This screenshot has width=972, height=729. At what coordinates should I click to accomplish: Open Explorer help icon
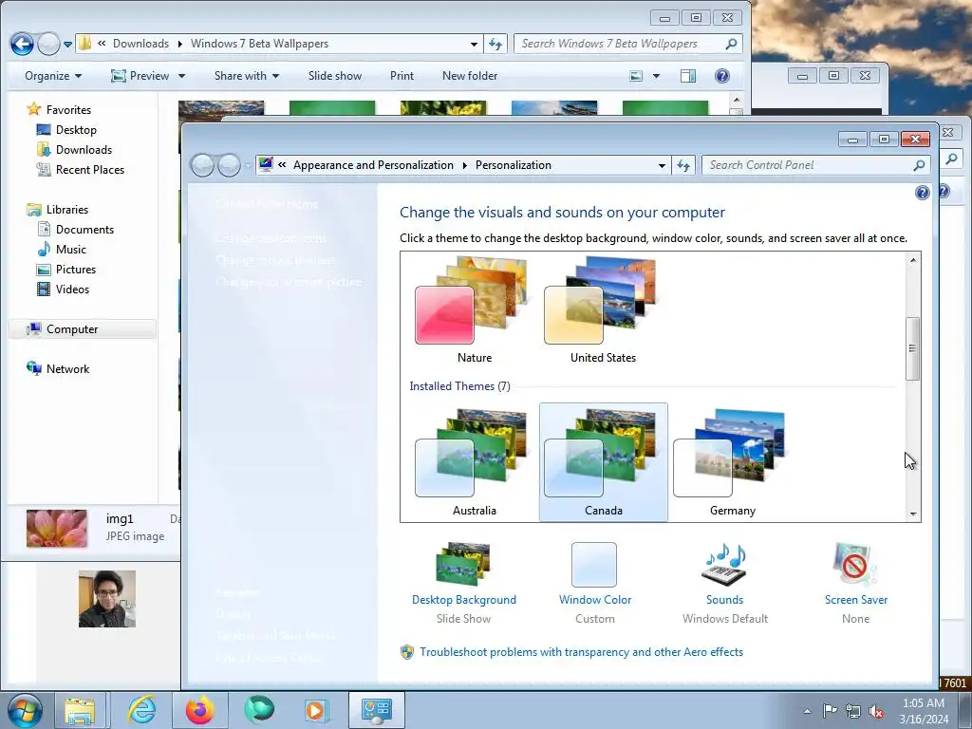(x=721, y=76)
